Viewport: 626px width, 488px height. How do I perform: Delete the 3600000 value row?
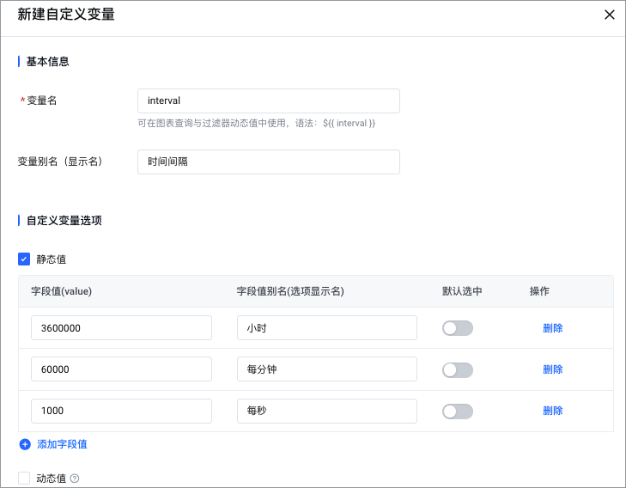(552, 328)
